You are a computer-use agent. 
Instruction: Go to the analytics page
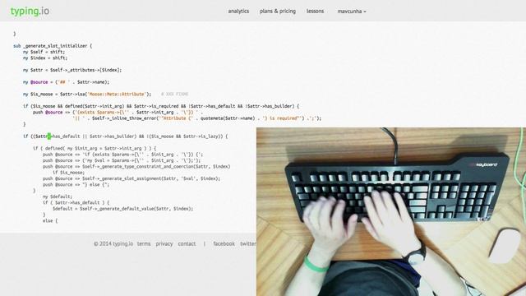click(238, 11)
